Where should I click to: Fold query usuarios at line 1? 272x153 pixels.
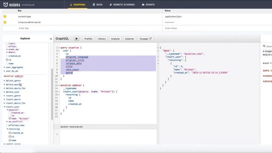[59, 48]
